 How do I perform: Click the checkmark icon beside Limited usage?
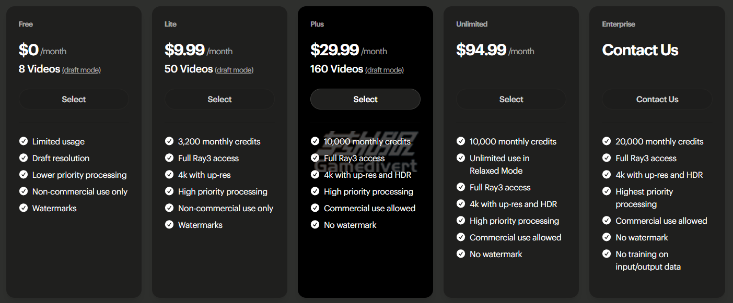click(x=24, y=141)
